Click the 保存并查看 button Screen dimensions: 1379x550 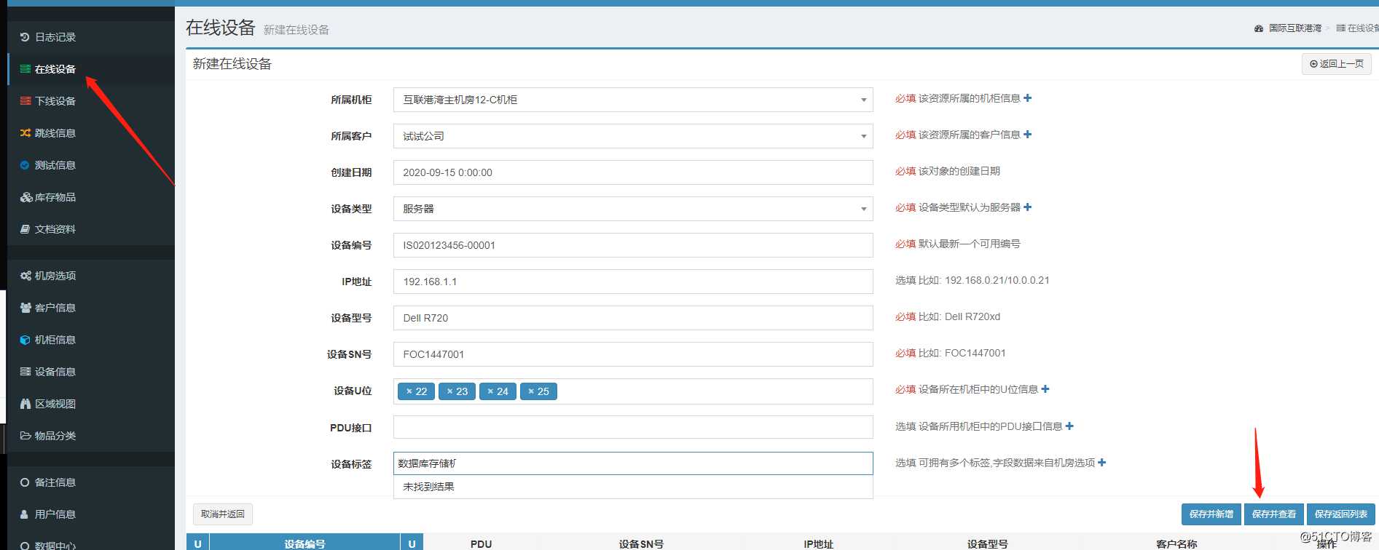1274,514
